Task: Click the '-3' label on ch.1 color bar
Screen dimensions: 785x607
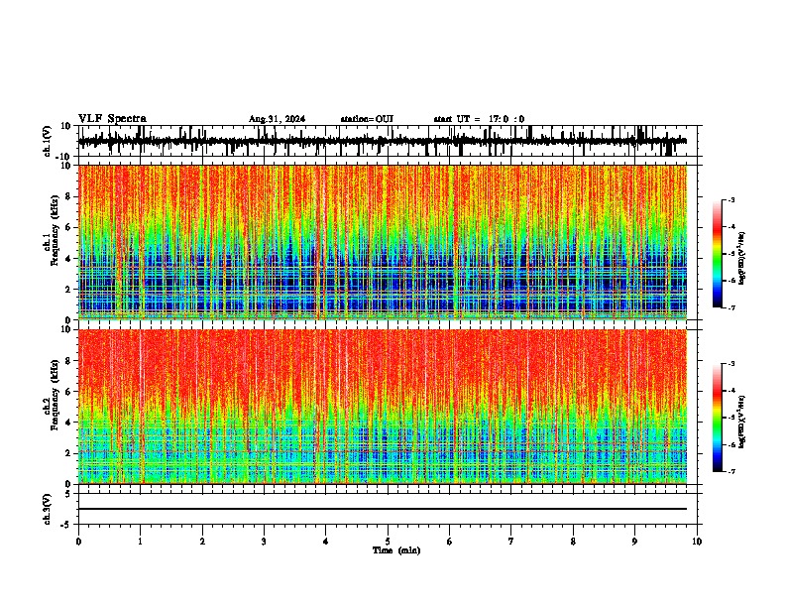Action: point(730,200)
